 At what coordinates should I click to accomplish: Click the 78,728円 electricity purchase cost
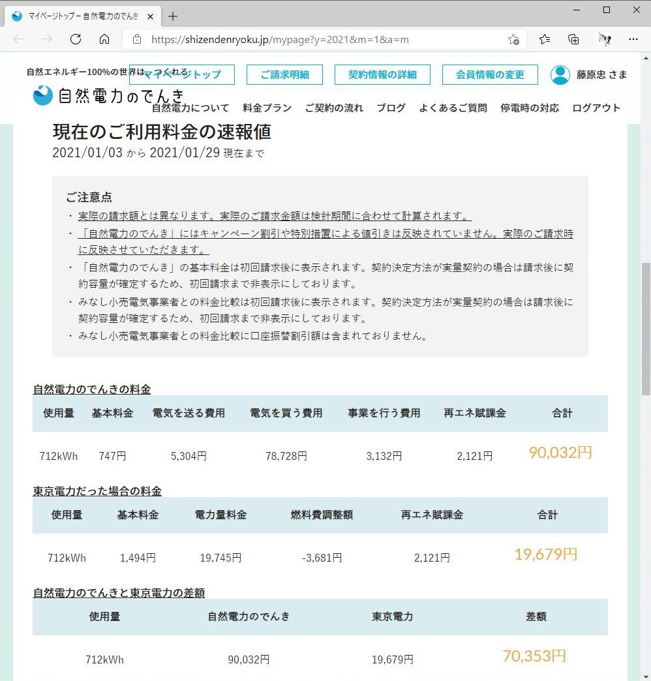(x=286, y=456)
